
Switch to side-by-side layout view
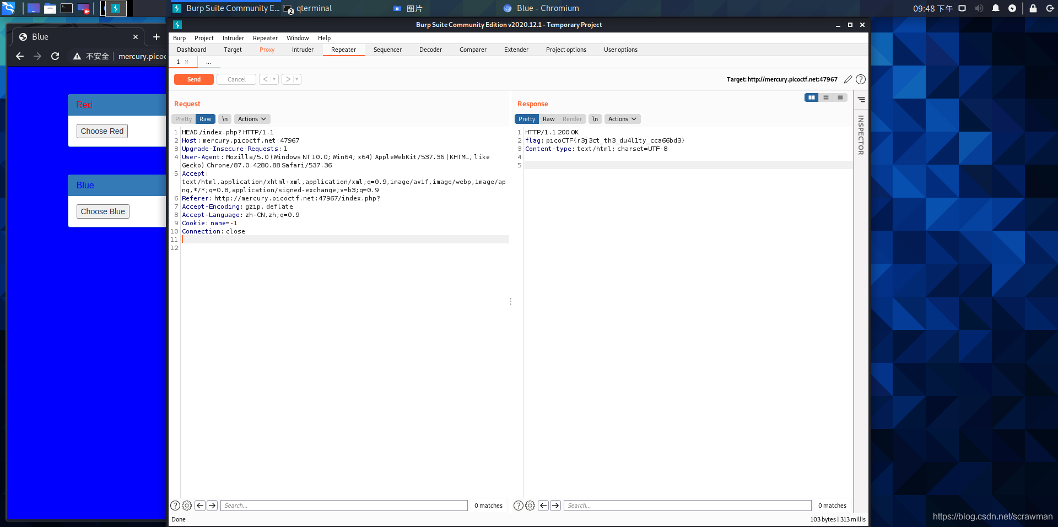[811, 97]
